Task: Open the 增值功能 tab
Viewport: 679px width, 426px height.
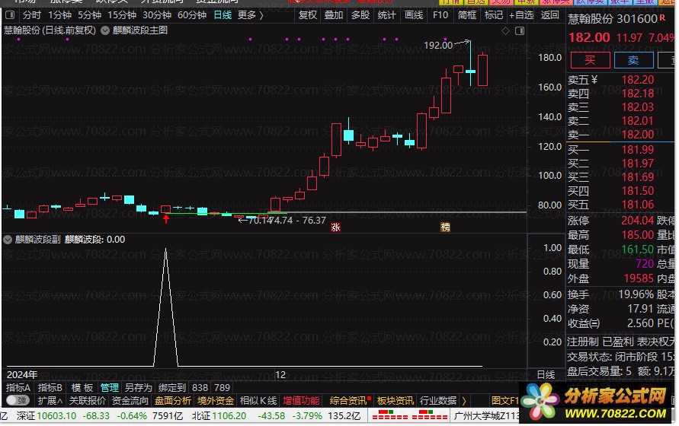Action: tap(301, 400)
